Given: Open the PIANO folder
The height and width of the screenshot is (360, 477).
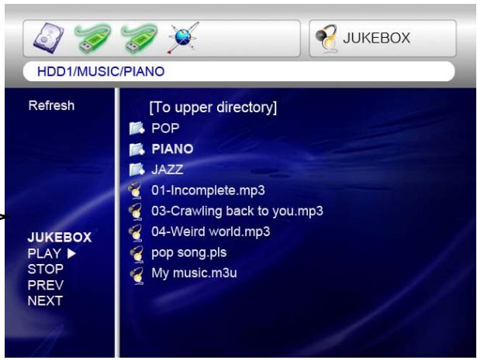Looking at the screenshot, I should click(172, 149).
